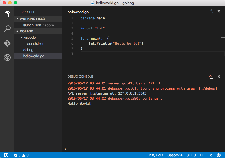Screen dimensions: 225x158
Task: Select helloworld.go in explorer tree
Action: point(38,56)
